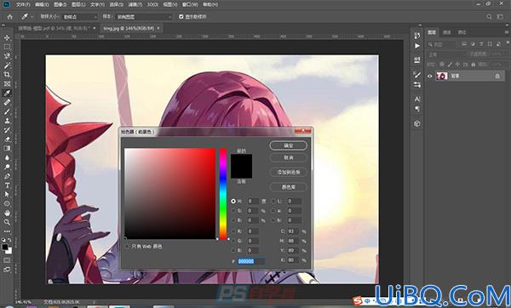Viewport: 511px width, 308px height.
Task: Open the Character panel icon
Action: pos(417,99)
